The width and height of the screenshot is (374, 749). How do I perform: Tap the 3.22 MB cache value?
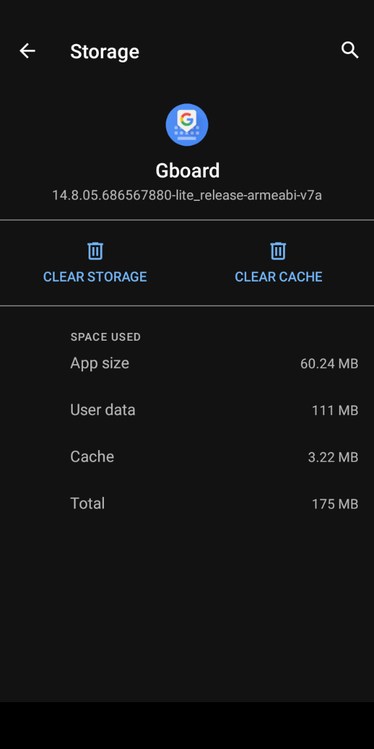tap(333, 457)
